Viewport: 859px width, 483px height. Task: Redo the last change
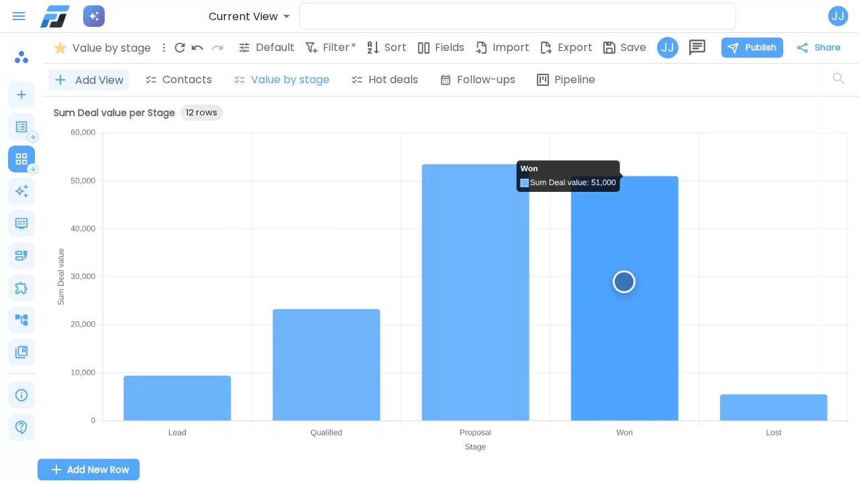pyautogui.click(x=217, y=48)
